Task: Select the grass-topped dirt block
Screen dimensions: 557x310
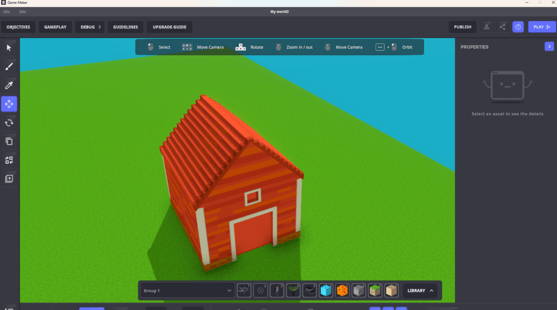Action: (375, 290)
